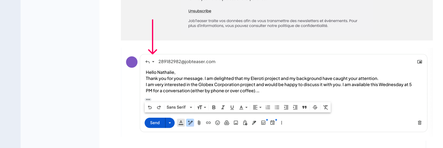Open the emoji picker
The width and height of the screenshot is (443, 148).
[x=218, y=123]
